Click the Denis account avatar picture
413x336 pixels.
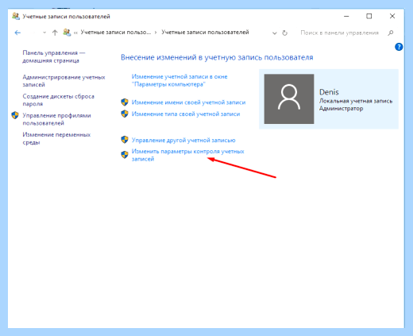click(x=289, y=98)
